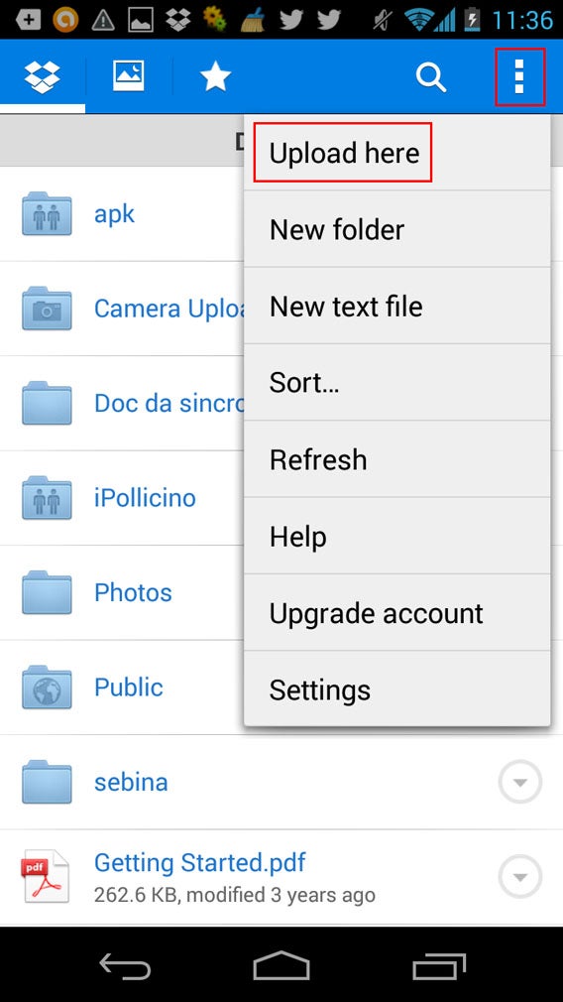Click the Doc da sincro folder icon

pos(47,403)
